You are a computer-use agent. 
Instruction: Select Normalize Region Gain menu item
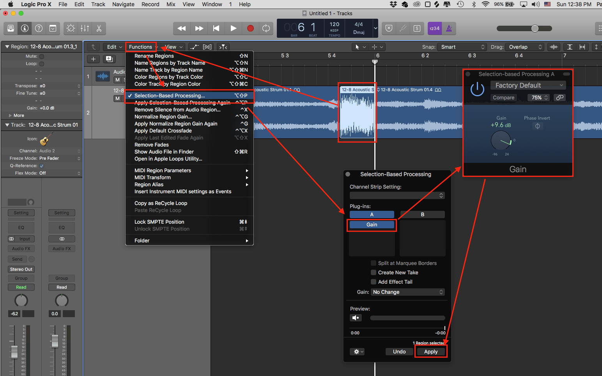pyautogui.click(x=163, y=117)
